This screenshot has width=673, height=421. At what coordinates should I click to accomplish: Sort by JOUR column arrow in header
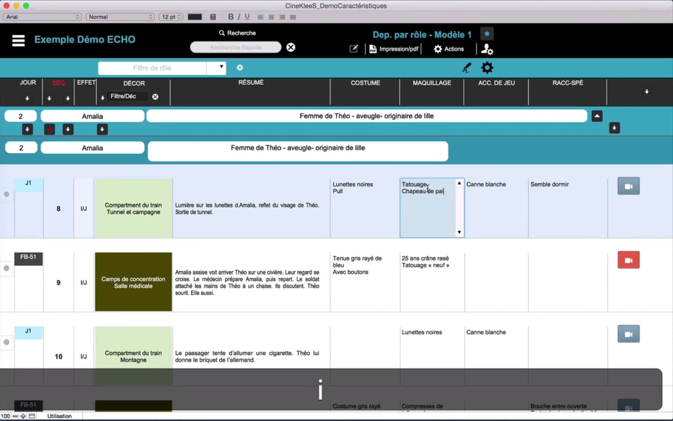27,98
